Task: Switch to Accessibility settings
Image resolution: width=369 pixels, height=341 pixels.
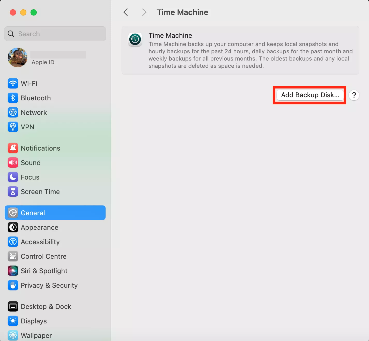Action: [40, 242]
